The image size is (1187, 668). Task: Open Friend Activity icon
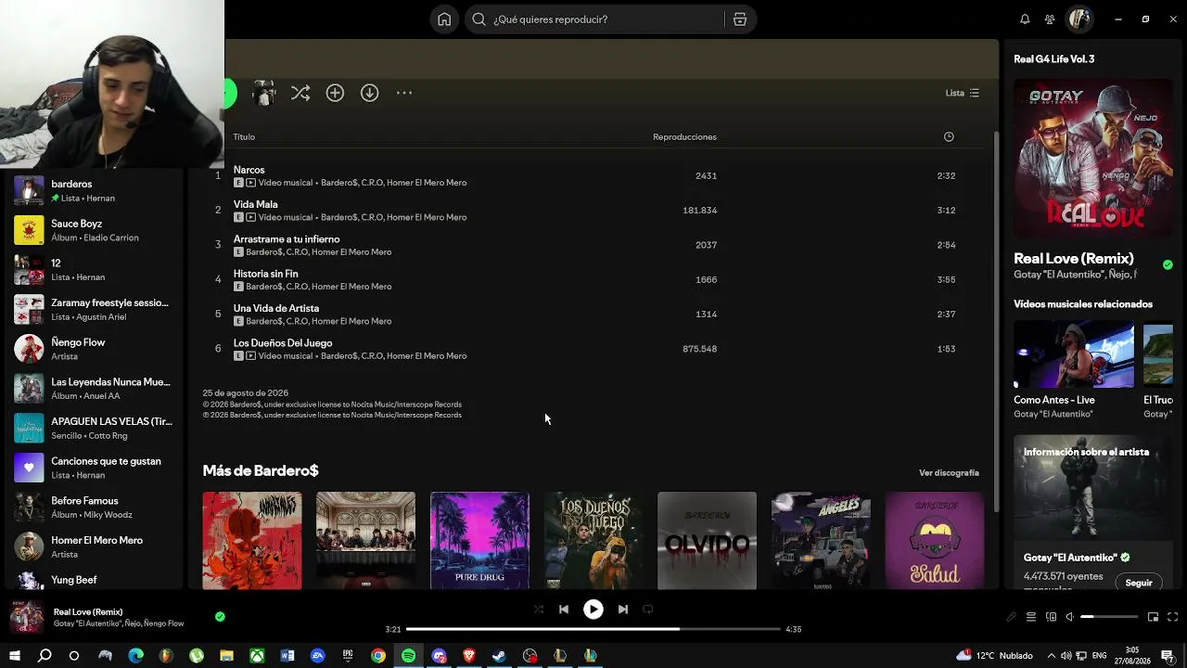tap(1050, 19)
